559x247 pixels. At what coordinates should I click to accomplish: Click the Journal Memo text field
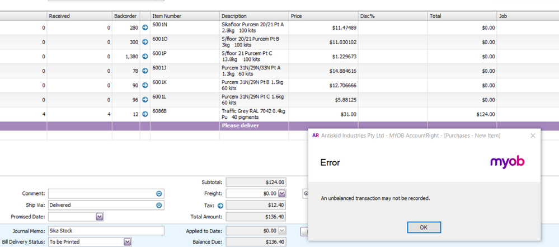coord(106,231)
